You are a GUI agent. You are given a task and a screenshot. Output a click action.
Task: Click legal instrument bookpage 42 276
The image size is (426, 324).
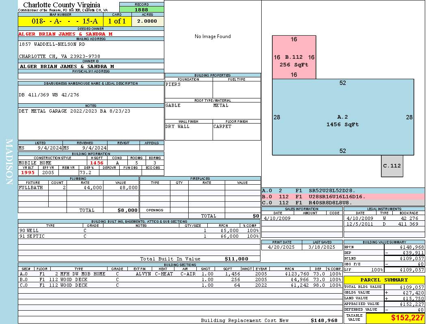click(409, 218)
